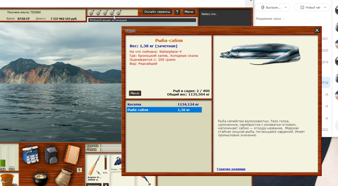Click the Деньги 7 337 902 143 руб. value
Screen dimensions: 338x186
tap(64, 19)
